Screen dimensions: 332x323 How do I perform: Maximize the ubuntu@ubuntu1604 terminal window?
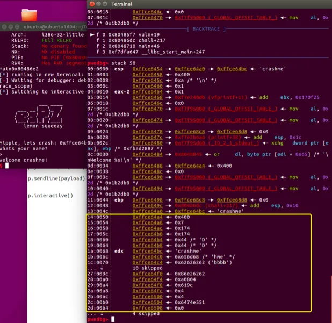click(18, 27)
